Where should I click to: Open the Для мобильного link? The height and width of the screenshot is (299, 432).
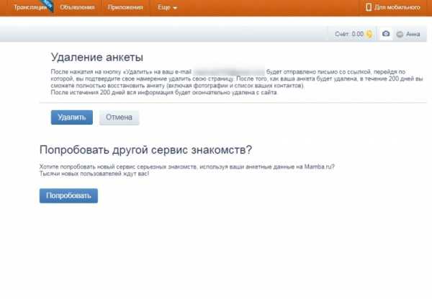point(397,7)
